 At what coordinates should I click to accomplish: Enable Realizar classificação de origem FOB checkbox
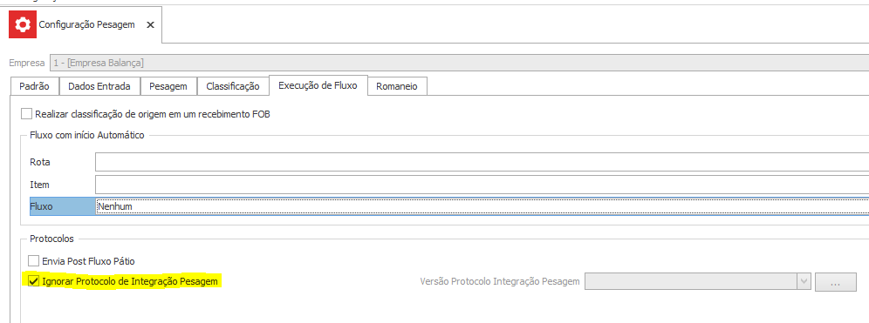pyautogui.click(x=26, y=114)
